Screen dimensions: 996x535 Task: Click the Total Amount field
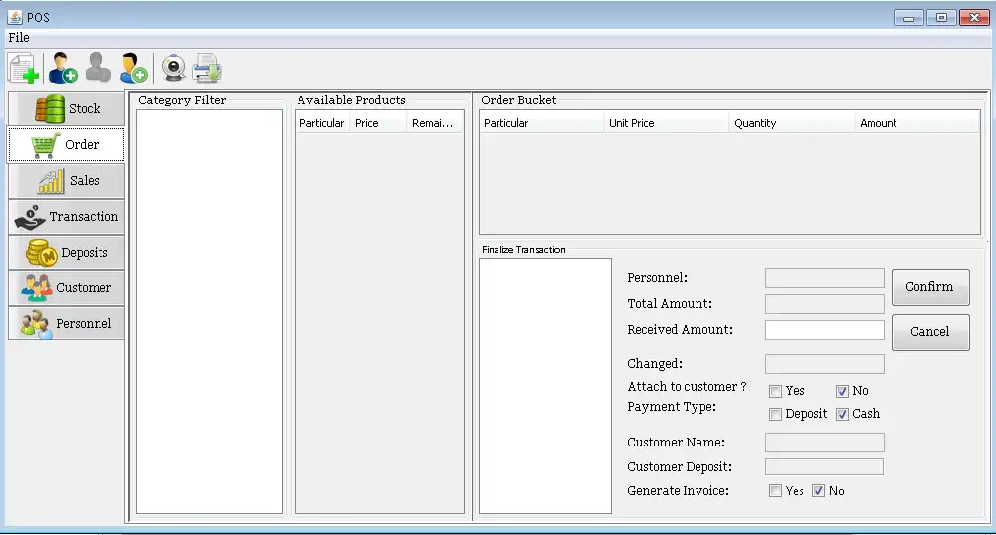825,304
